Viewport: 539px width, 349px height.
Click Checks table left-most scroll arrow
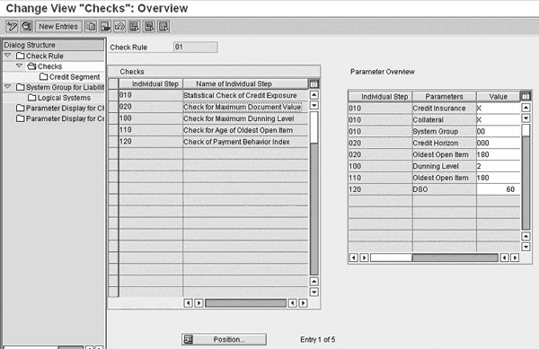pyautogui.click(x=188, y=303)
